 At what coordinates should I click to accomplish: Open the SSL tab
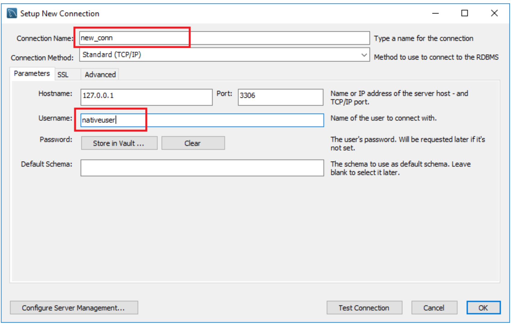click(63, 74)
